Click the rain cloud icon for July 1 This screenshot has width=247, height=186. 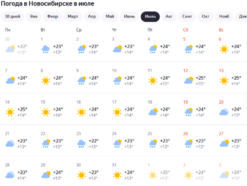pos(45,49)
